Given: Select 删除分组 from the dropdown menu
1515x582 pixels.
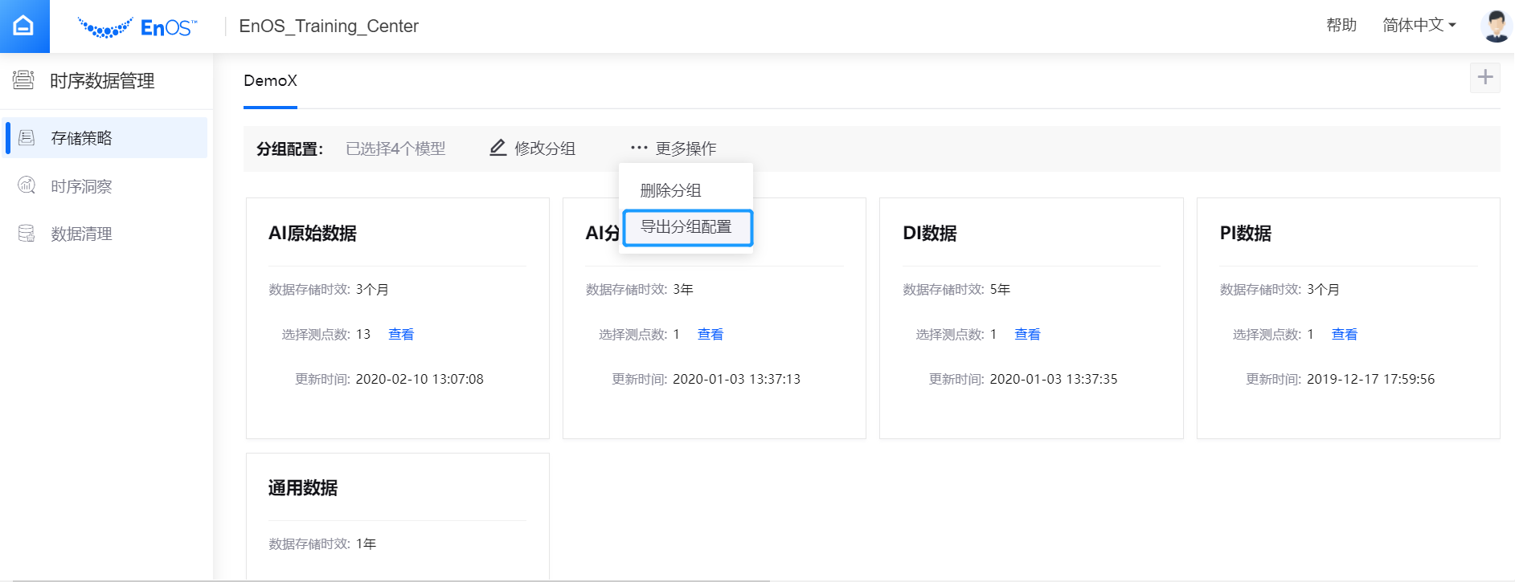Looking at the screenshot, I should tap(670, 190).
